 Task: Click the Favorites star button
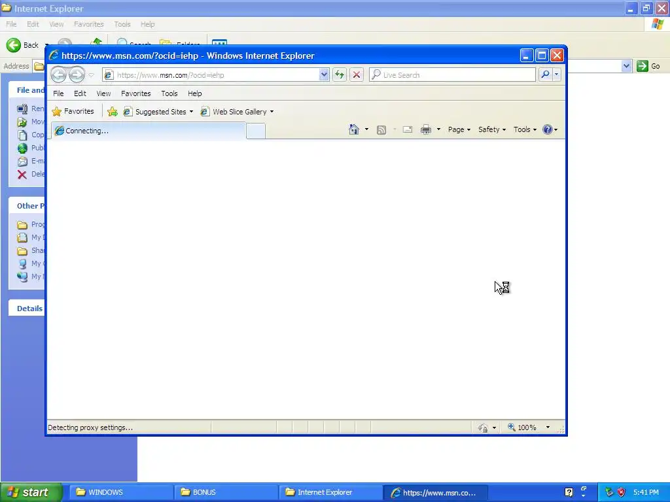click(73, 111)
